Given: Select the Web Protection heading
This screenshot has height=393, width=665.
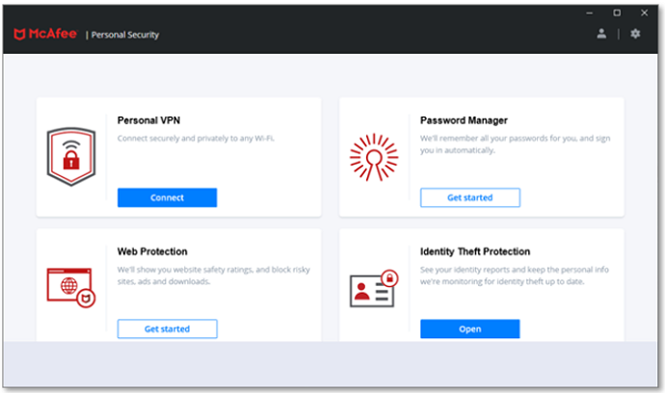Looking at the screenshot, I should click(152, 251).
